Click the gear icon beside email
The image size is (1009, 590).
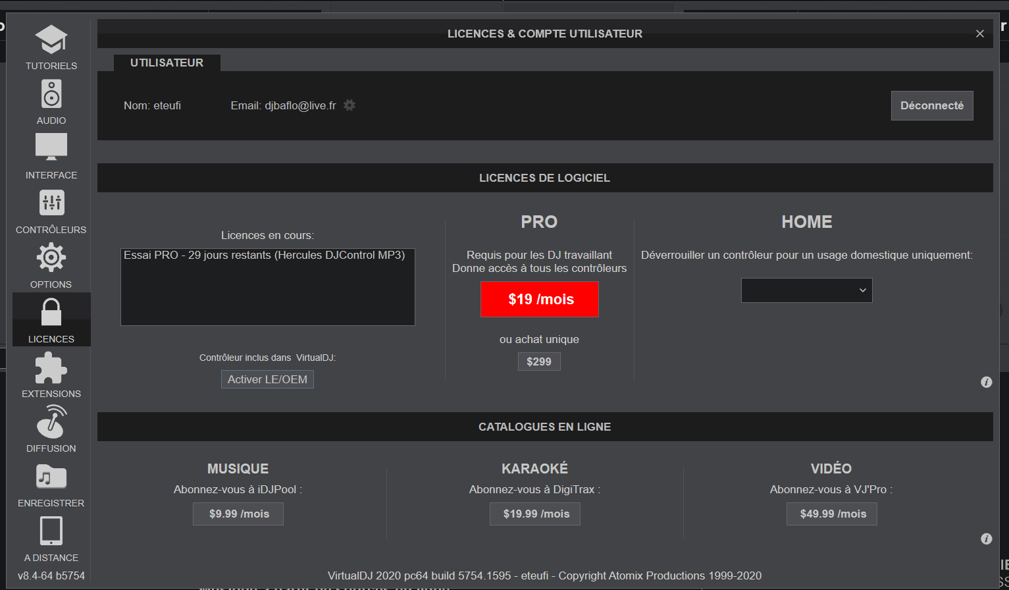tap(349, 105)
